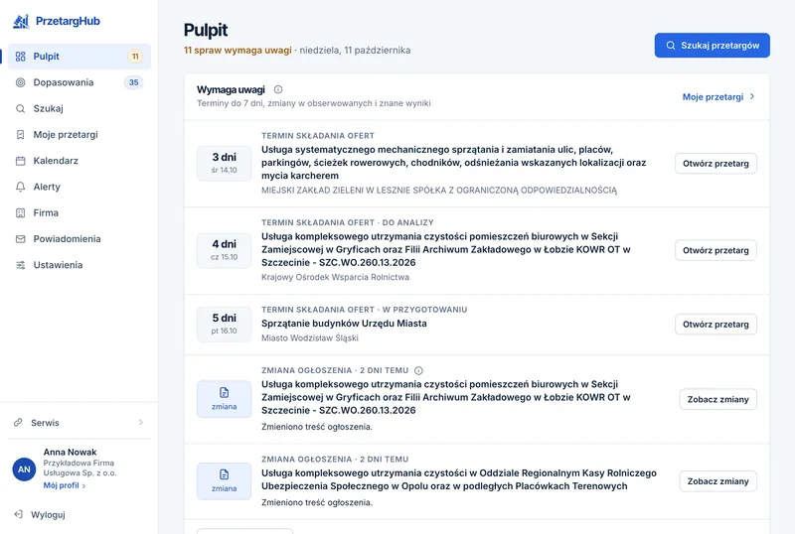Click the Ustawienia sliders icon
795x534 pixels.
[20, 265]
